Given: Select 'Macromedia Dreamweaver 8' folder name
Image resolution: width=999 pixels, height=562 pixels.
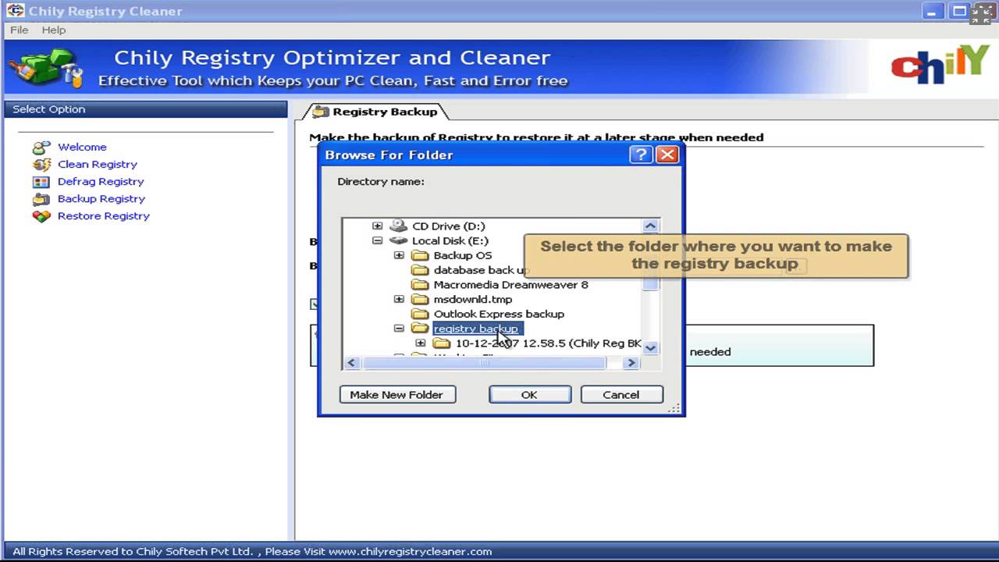Looking at the screenshot, I should tap(510, 285).
